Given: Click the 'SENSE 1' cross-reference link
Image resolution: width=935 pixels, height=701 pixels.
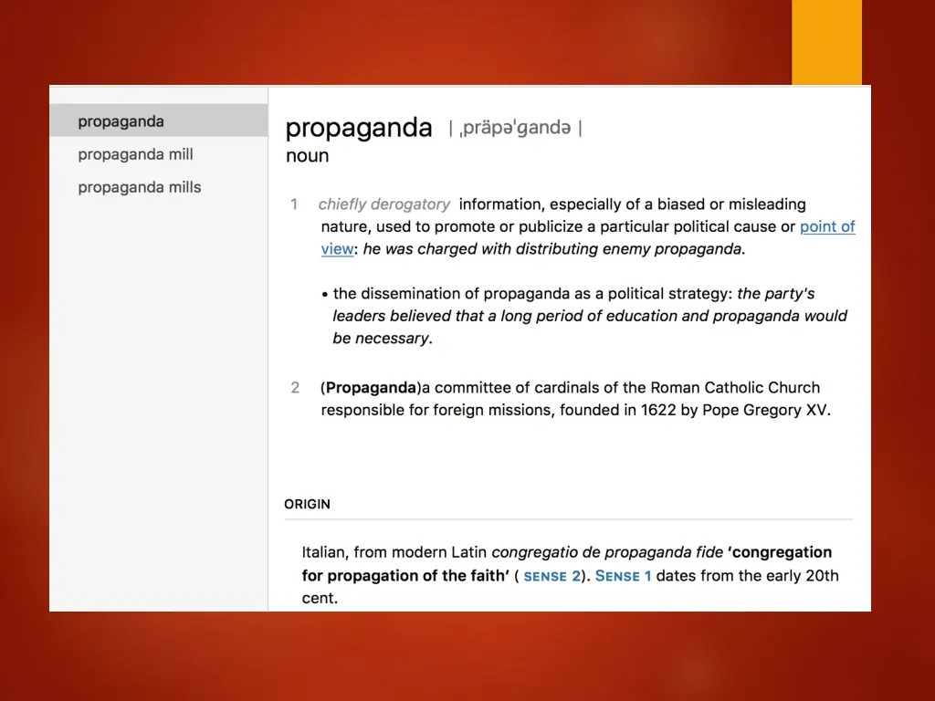Looking at the screenshot, I should click(623, 577).
